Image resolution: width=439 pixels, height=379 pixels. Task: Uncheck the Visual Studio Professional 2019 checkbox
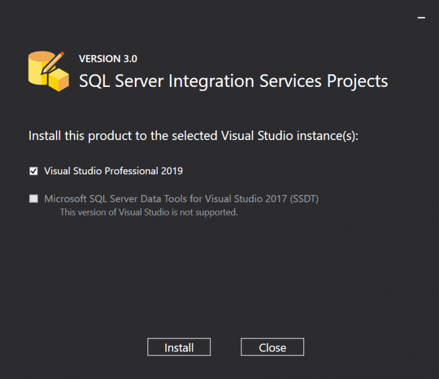point(34,171)
